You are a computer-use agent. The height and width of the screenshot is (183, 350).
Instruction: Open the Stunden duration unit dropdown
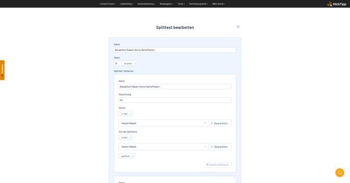tap(129, 63)
